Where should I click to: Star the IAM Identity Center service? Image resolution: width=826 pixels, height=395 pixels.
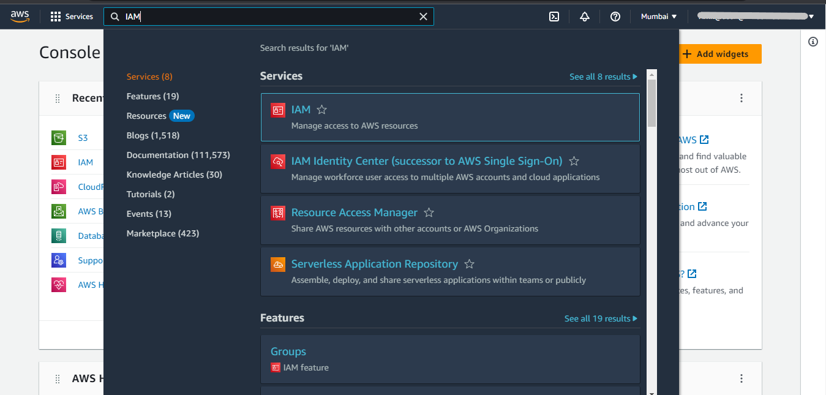click(x=574, y=161)
